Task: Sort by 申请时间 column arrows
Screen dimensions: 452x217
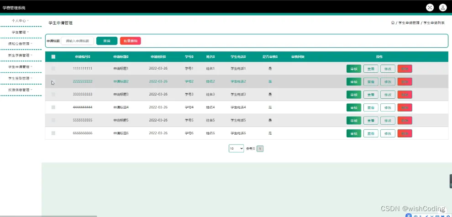Action: tap(165, 57)
